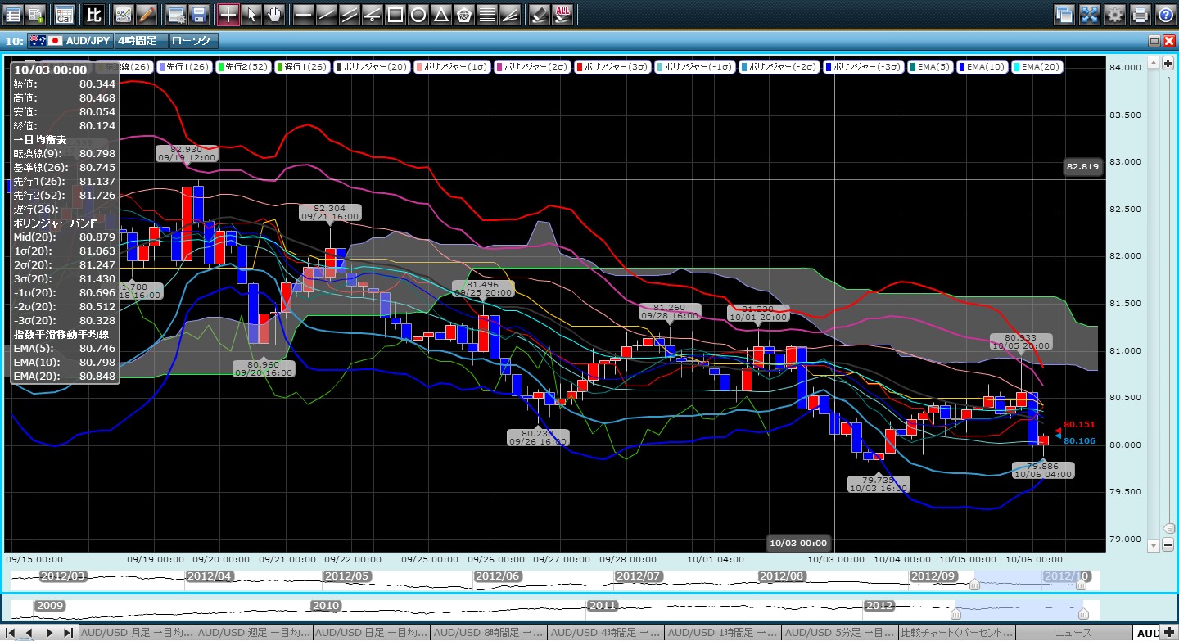Click the floppy disk save icon

(x=198, y=14)
